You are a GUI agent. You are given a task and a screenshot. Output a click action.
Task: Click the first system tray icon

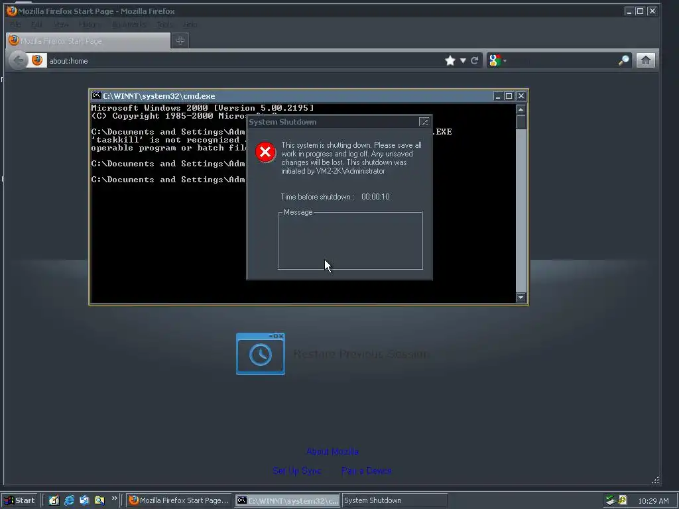click(611, 500)
